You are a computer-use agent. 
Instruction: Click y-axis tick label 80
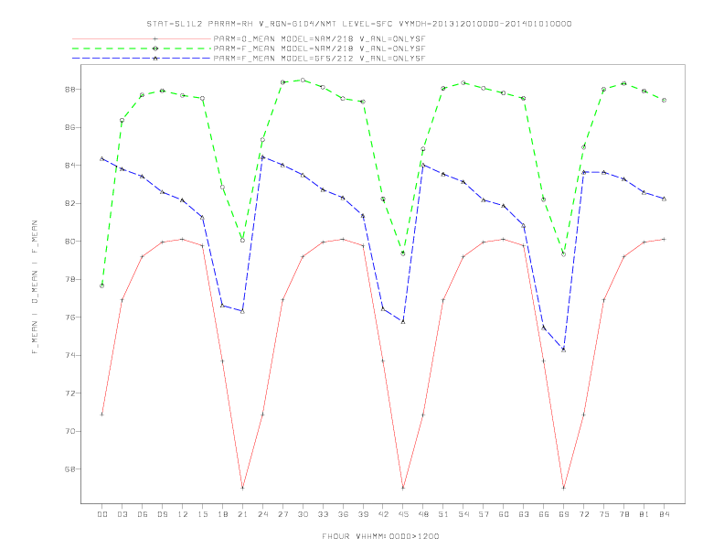tap(69, 242)
